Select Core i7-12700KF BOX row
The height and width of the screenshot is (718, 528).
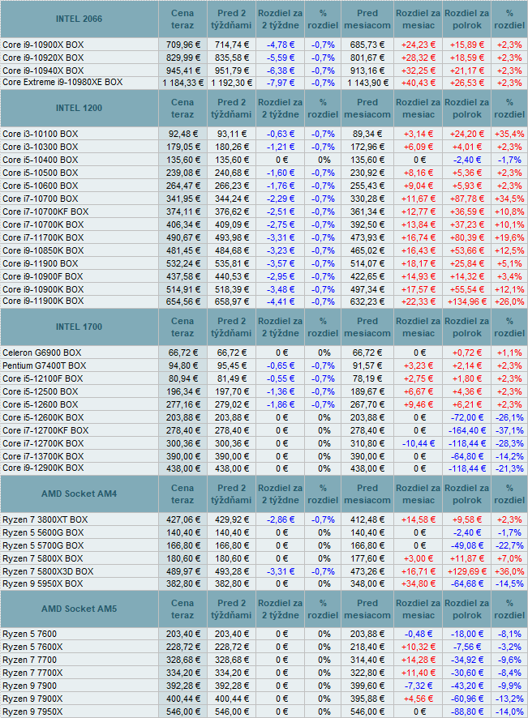45,431
